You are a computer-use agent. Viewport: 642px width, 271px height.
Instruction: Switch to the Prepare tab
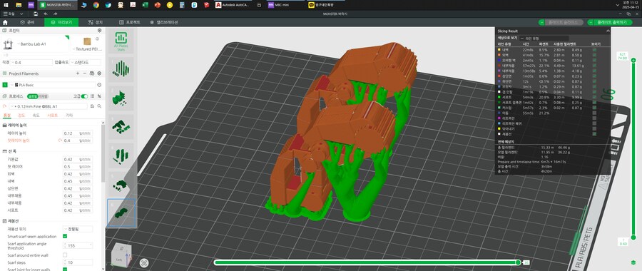point(27,23)
